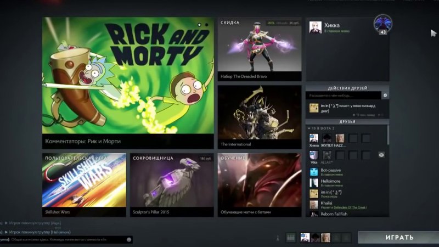Select ALLAS avatar in second party row
Viewport: 439px width, 247px height.
[327, 155]
